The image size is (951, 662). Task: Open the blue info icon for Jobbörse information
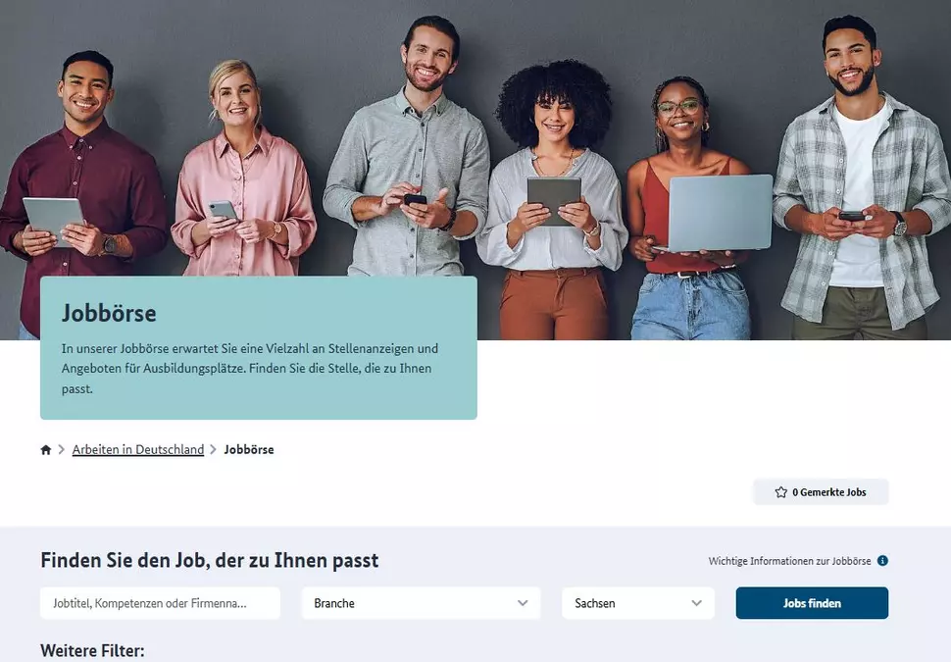882,561
